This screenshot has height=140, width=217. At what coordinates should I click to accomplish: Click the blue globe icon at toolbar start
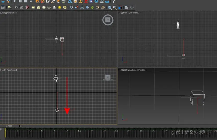pos(3,1)
